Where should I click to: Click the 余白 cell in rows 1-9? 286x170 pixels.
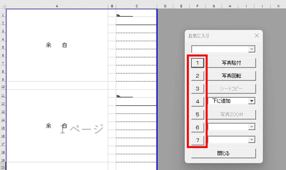[57, 45]
